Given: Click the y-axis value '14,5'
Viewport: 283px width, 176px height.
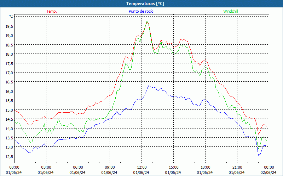Looking at the screenshot, I should click(x=9, y=119).
